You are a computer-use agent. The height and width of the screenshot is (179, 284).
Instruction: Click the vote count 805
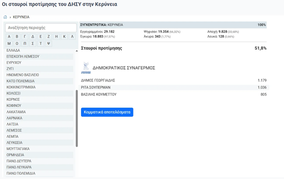coord(264,94)
